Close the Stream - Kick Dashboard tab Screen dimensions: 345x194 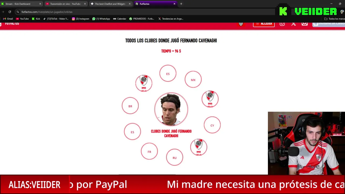pos(40,4)
